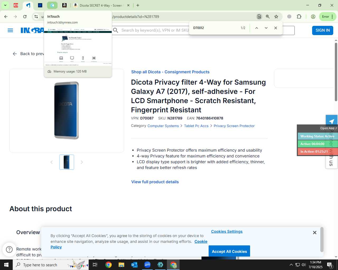Accept All Cookies
The image size is (338, 270).
[x=229, y=252]
